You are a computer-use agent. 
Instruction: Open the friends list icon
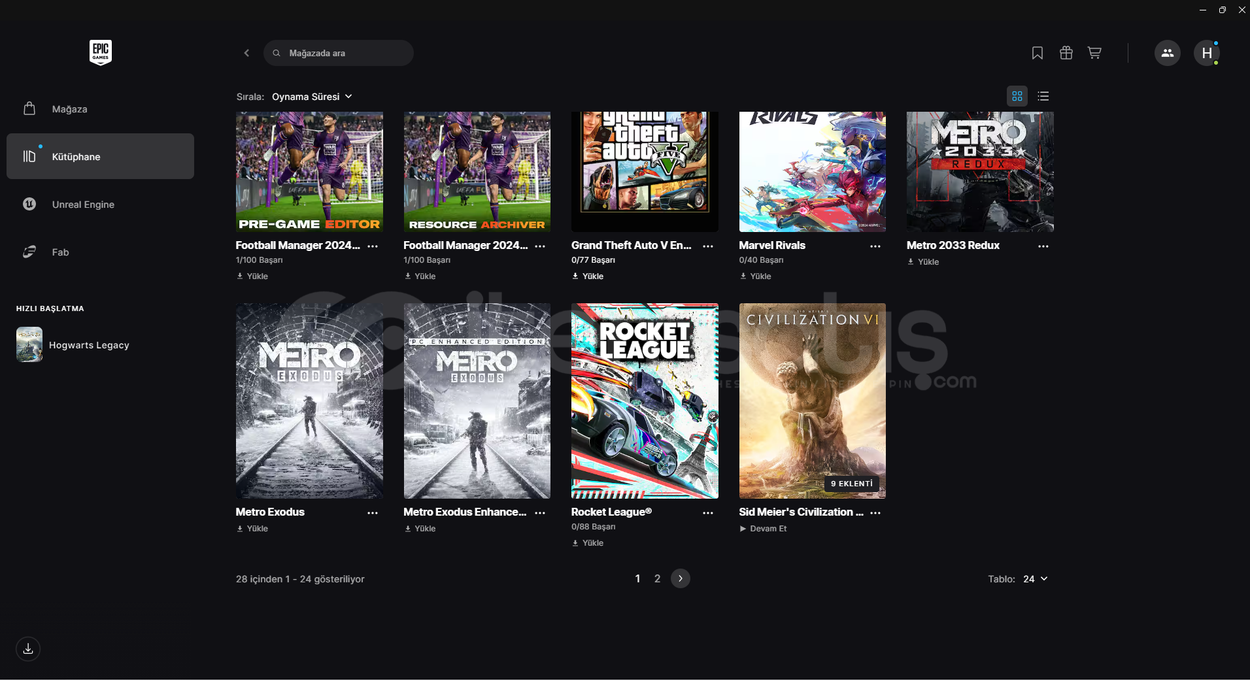[x=1168, y=53]
